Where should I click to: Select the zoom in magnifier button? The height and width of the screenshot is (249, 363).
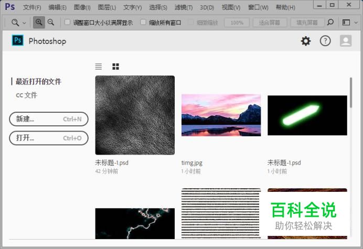(x=39, y=23)
